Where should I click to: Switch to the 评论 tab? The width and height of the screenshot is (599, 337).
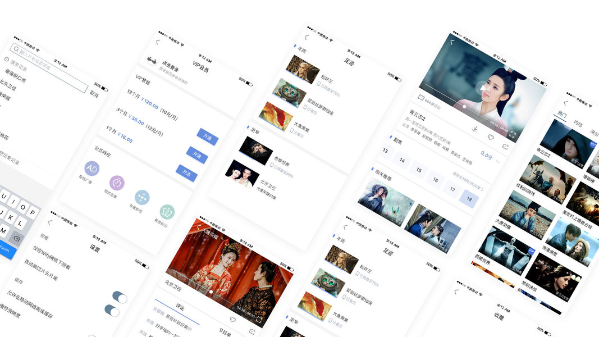pos(180,307)
